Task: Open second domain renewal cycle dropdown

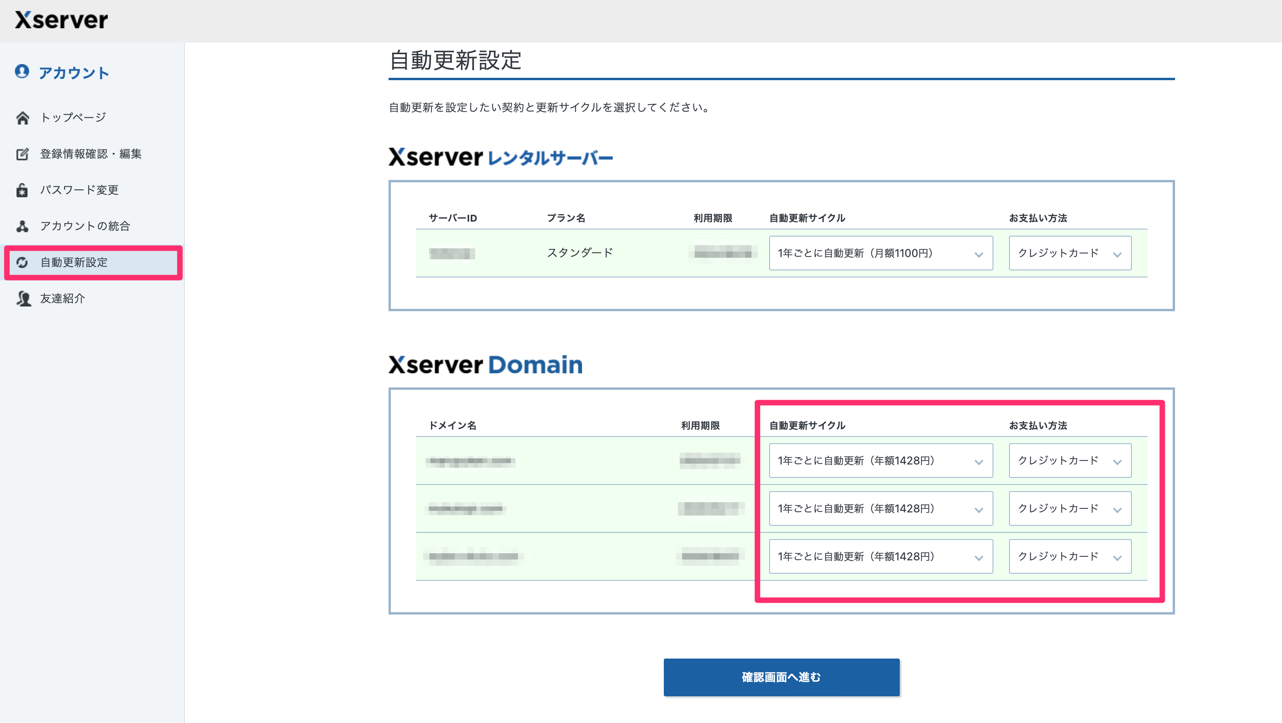Action: [880, 508]
